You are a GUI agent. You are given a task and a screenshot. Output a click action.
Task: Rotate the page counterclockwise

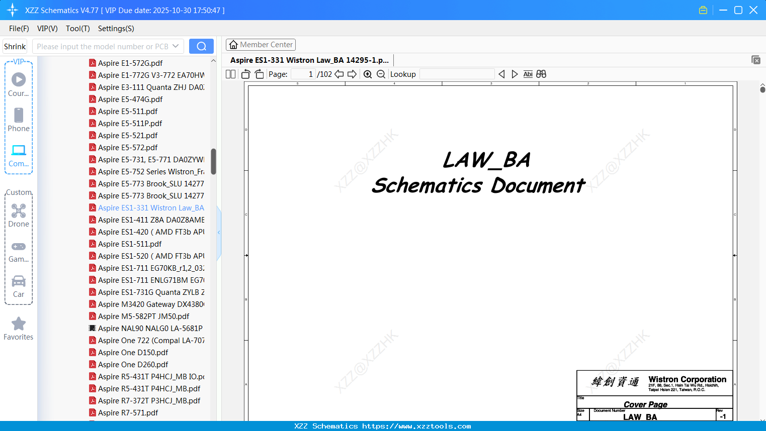tap(245, 74)
